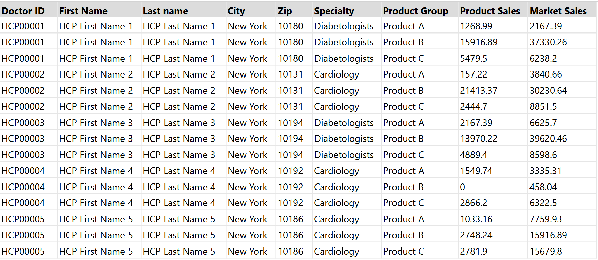
Task: Select the Product Sales value 2866.2
Action: click(x=474, y=203)
